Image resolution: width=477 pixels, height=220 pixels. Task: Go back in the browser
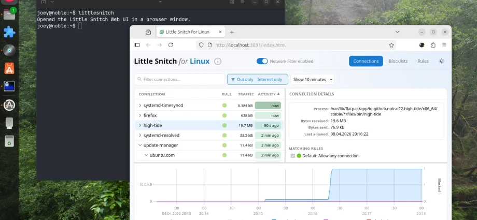click(148, 45)
